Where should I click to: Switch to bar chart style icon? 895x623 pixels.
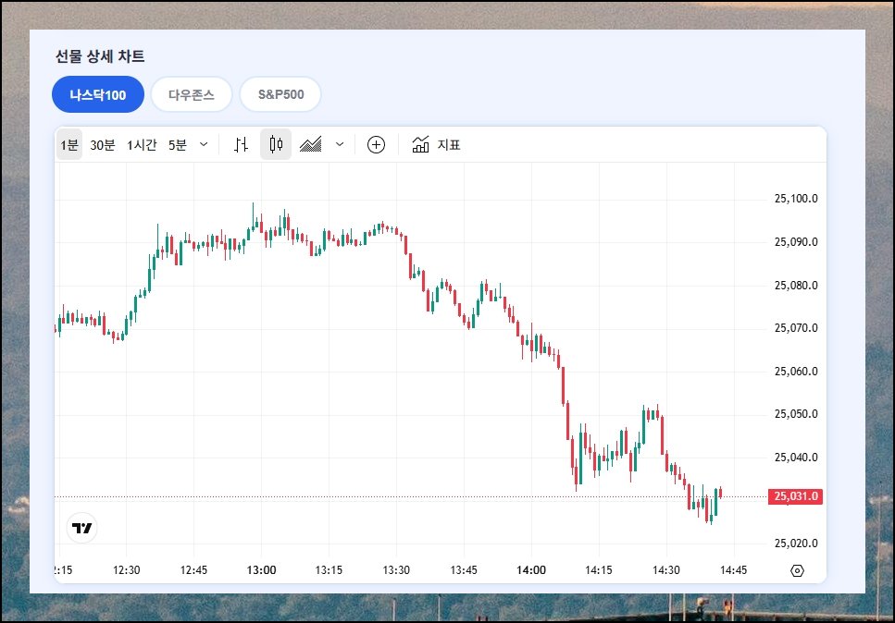[x=241, y=145]
